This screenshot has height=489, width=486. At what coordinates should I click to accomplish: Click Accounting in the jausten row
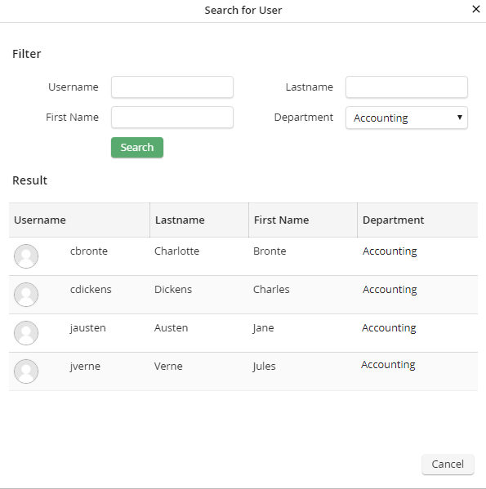coord(389,328)
